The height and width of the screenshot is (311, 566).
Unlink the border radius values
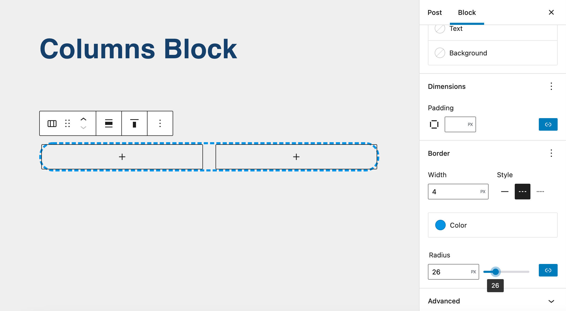[548, 270]
